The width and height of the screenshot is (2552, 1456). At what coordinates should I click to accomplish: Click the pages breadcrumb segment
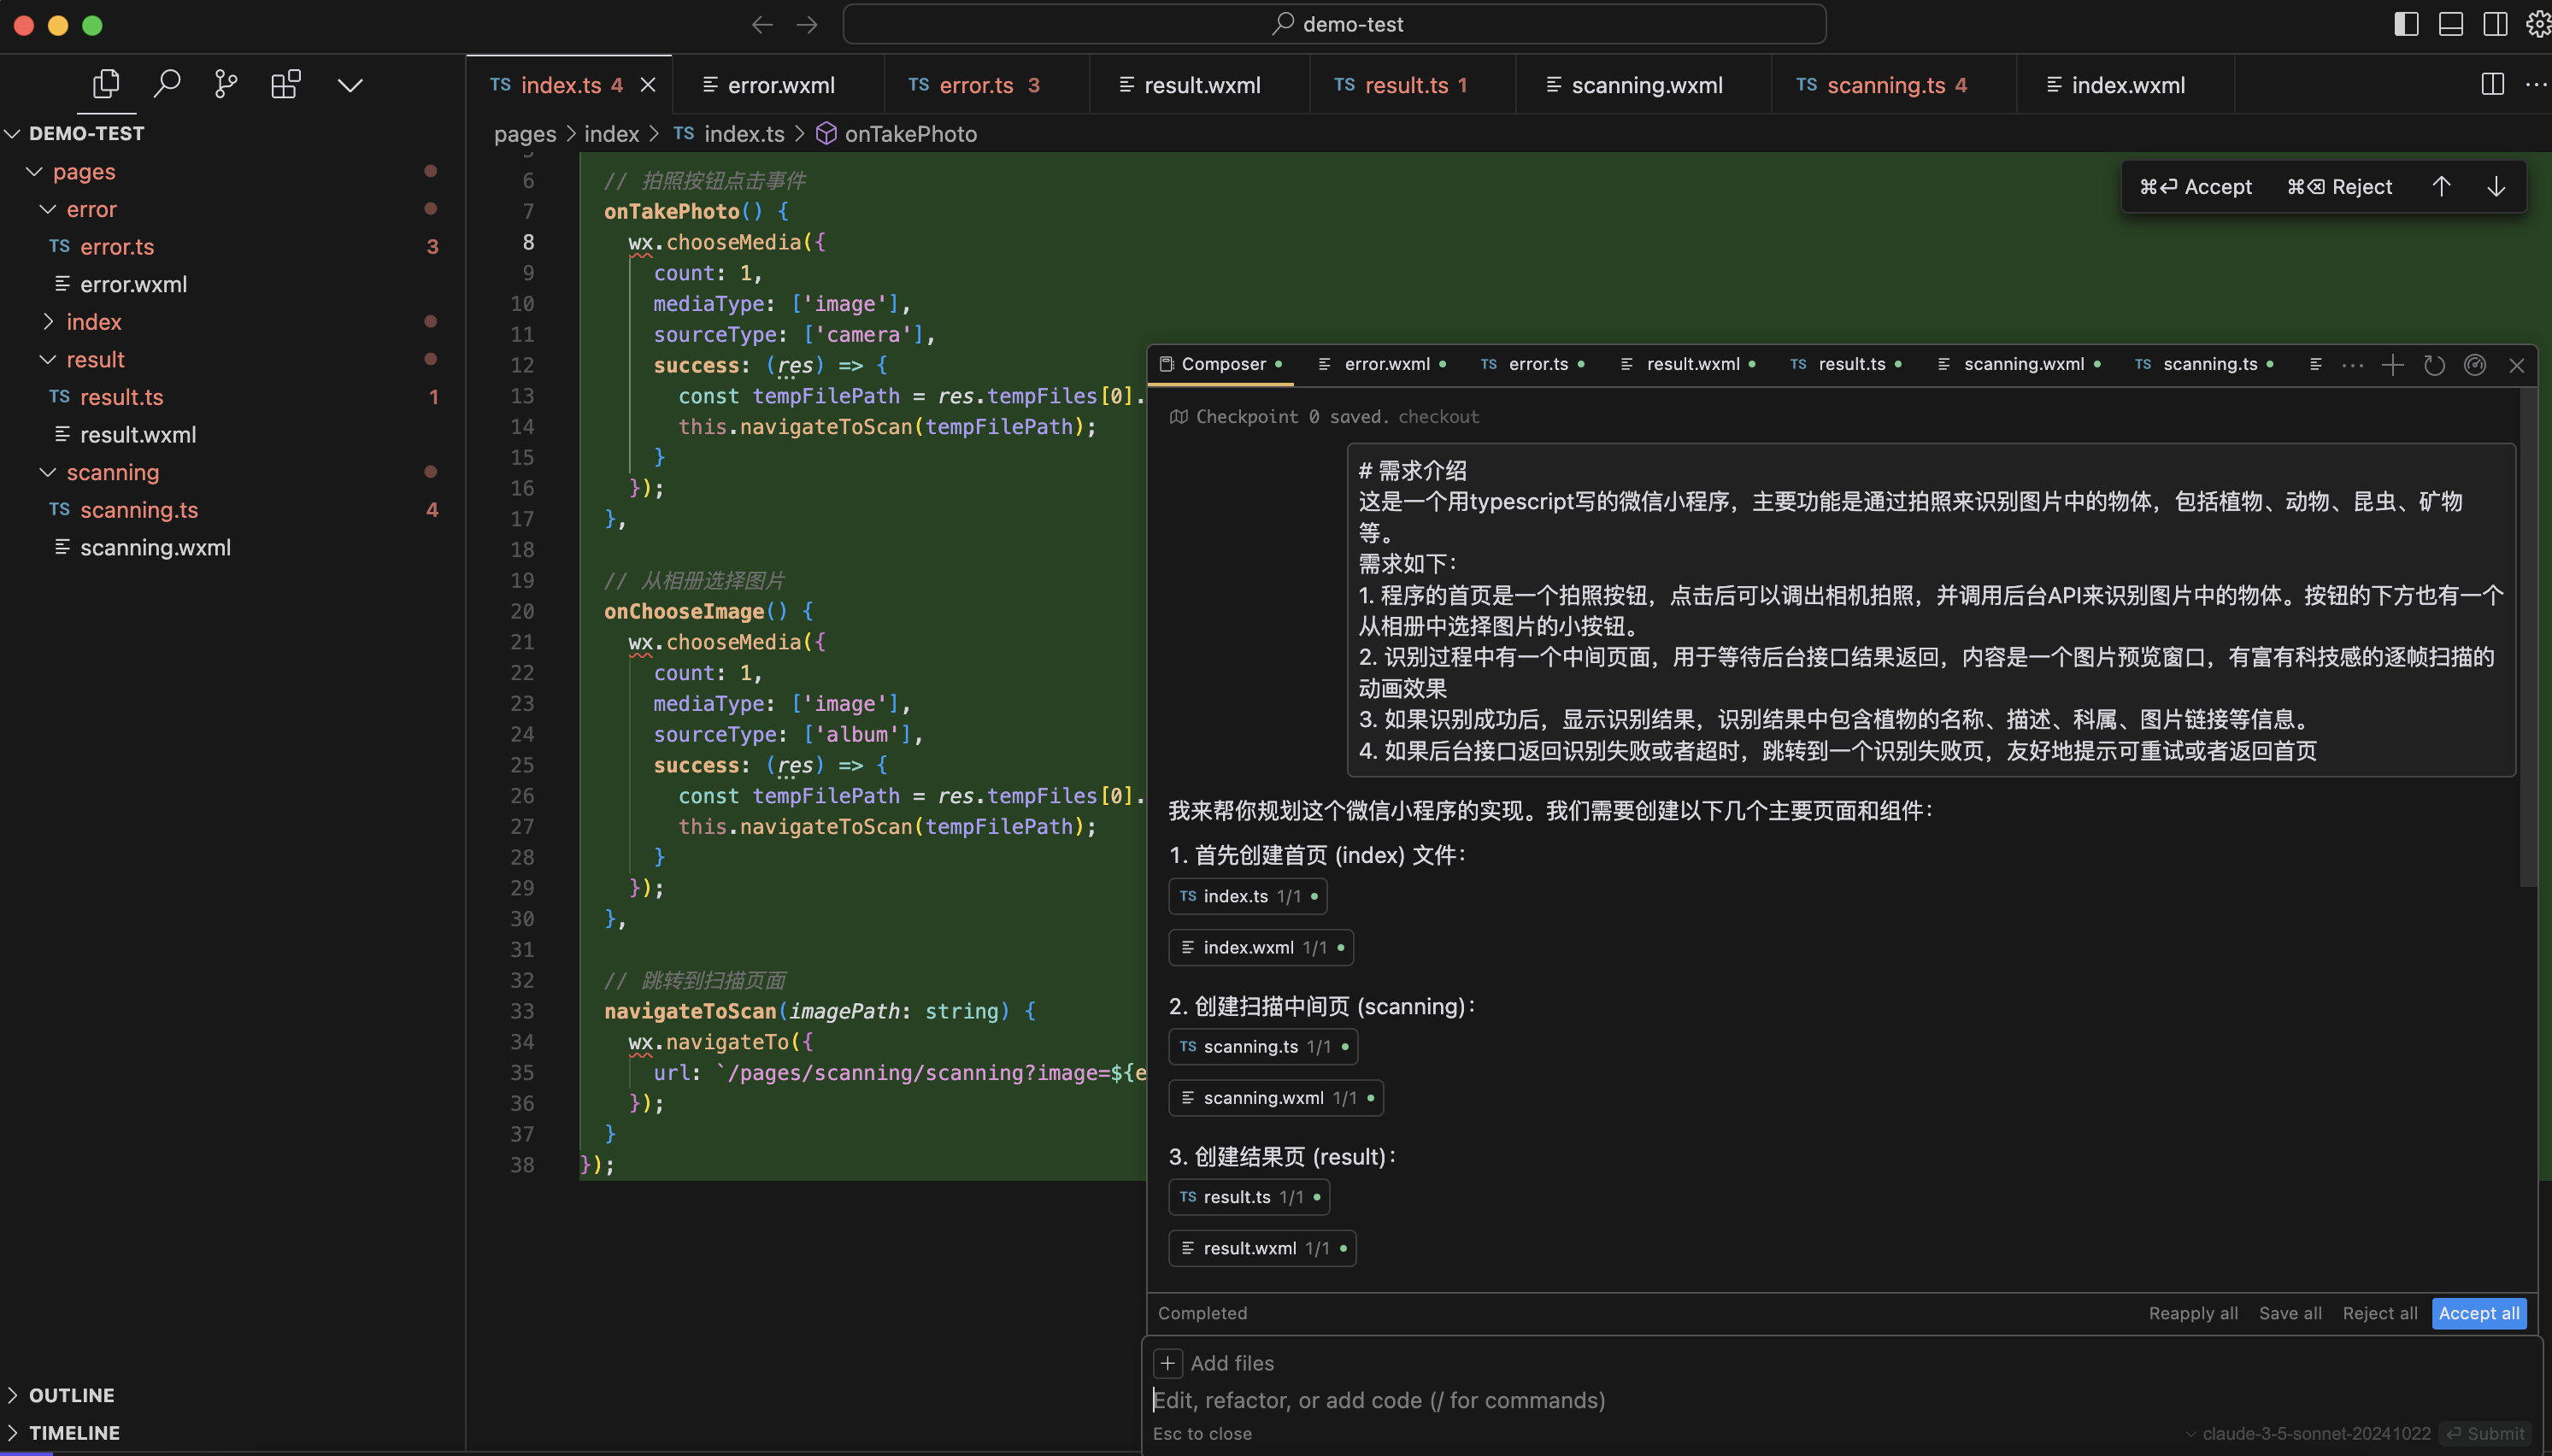click(x=524, y=133)
